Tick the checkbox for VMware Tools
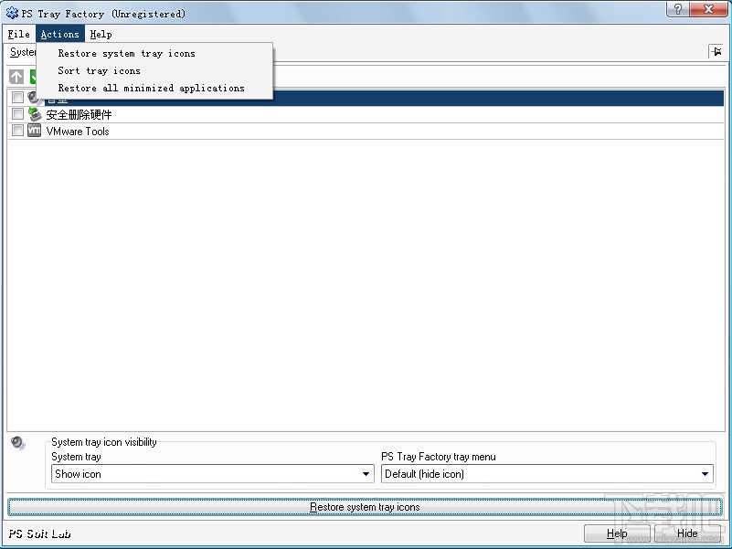Viewport: 732px width, 549px height. [x=17, y=130]
